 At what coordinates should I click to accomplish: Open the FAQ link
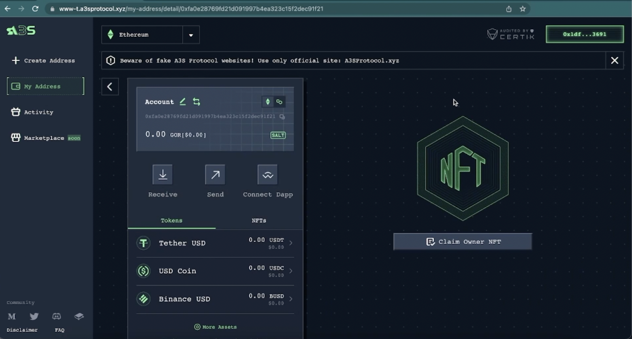[x=60, y=330]
